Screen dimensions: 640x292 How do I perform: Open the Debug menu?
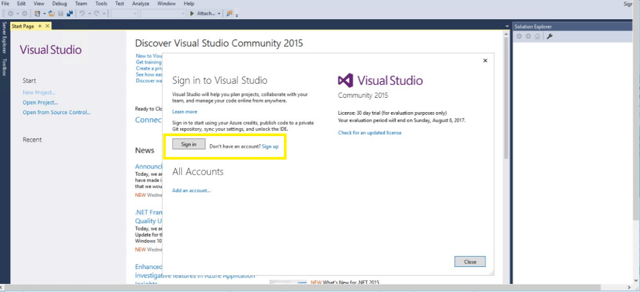point(59,4)
